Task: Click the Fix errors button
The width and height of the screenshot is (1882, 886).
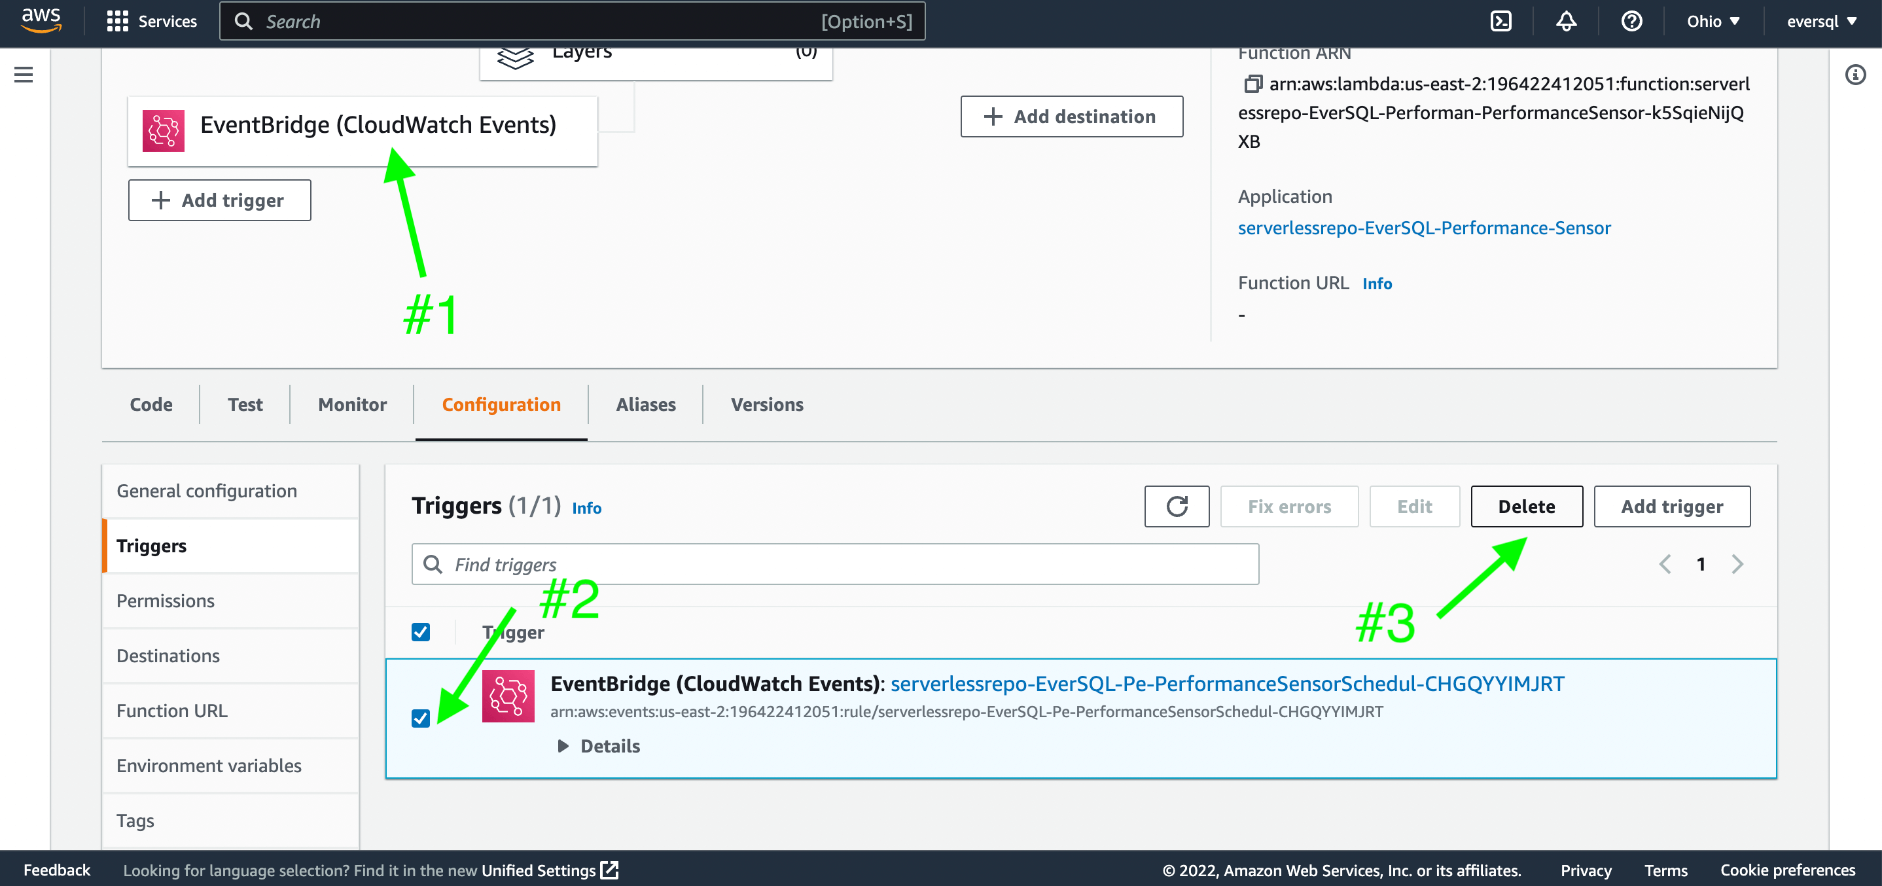Action: tap(1288, 506)
